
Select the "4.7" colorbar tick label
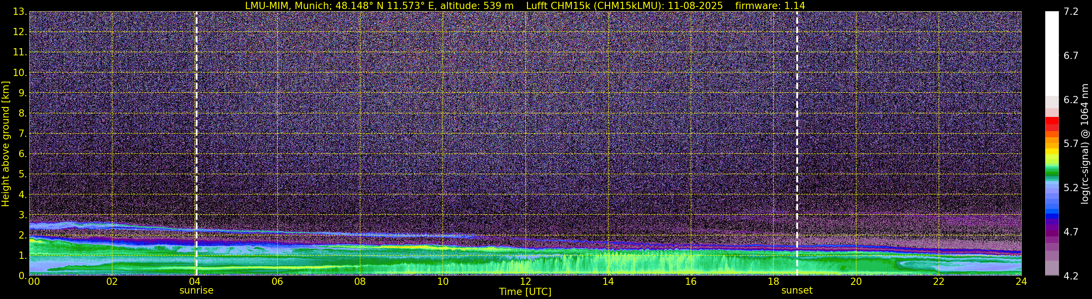[1071, 232]
